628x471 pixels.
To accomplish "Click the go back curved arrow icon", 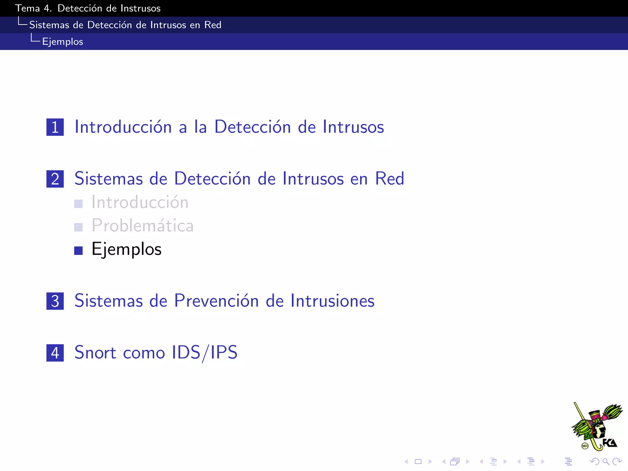I will 594,461.
